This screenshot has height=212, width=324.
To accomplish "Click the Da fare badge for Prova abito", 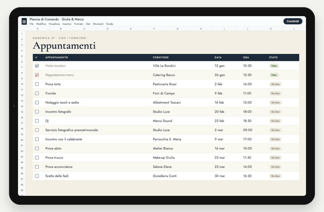I will (x=275, y=148).
